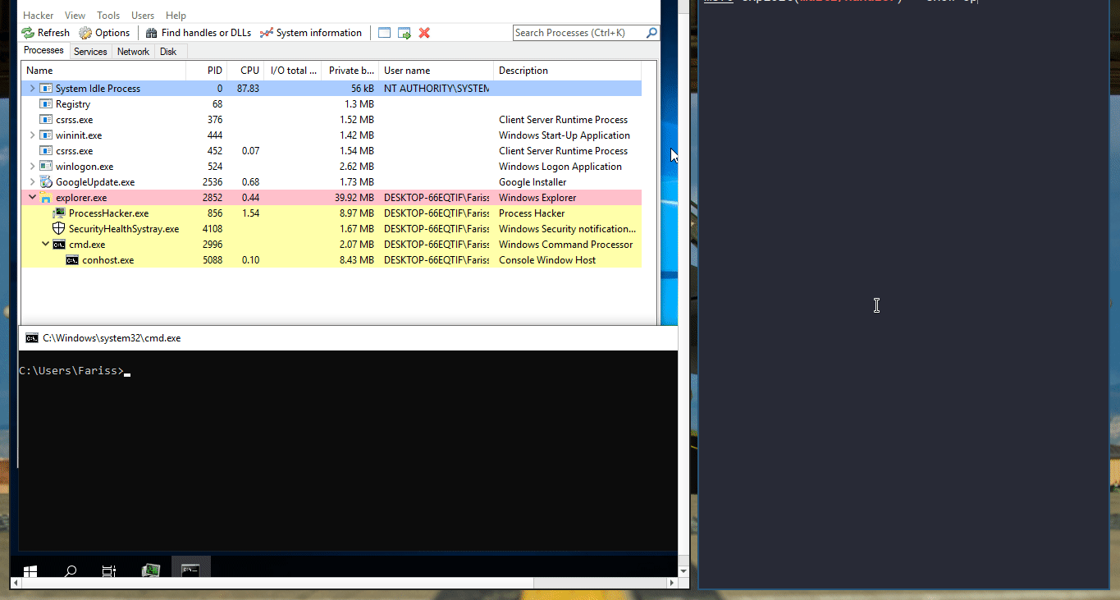Click the Console Window Host description
Viewport: 1120px width, 600px height.
point(547,260)
